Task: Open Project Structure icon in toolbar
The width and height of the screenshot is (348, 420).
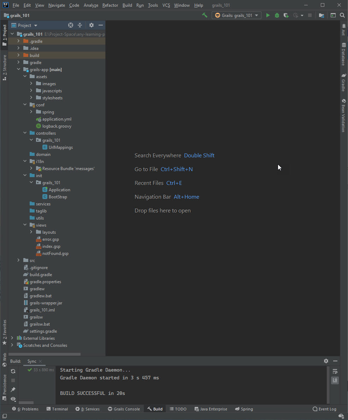Action: [322, 15]
